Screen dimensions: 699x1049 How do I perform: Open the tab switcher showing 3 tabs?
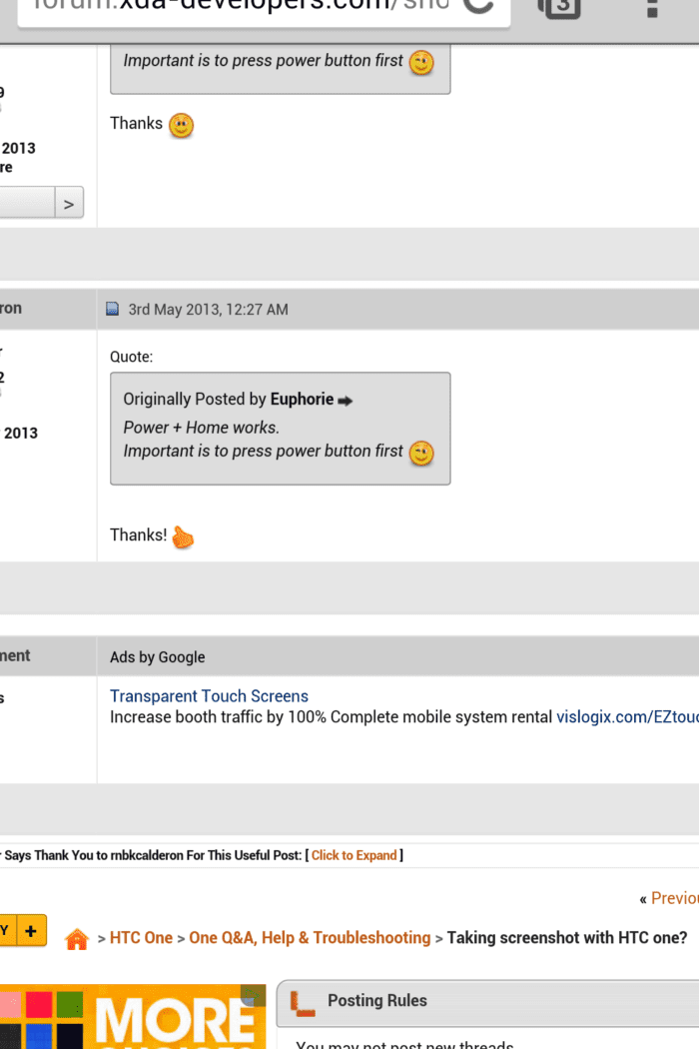click(559, 8)
